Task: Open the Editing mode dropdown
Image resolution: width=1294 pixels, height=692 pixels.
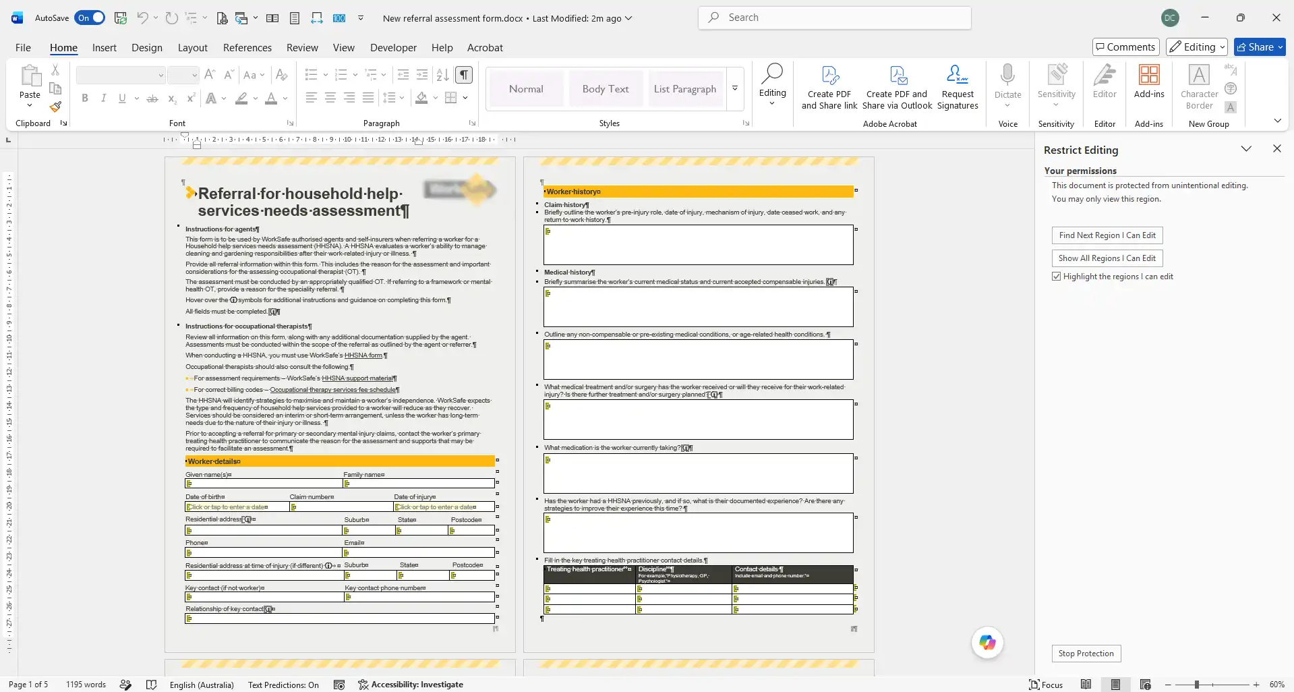Action: click(1198, 47)
